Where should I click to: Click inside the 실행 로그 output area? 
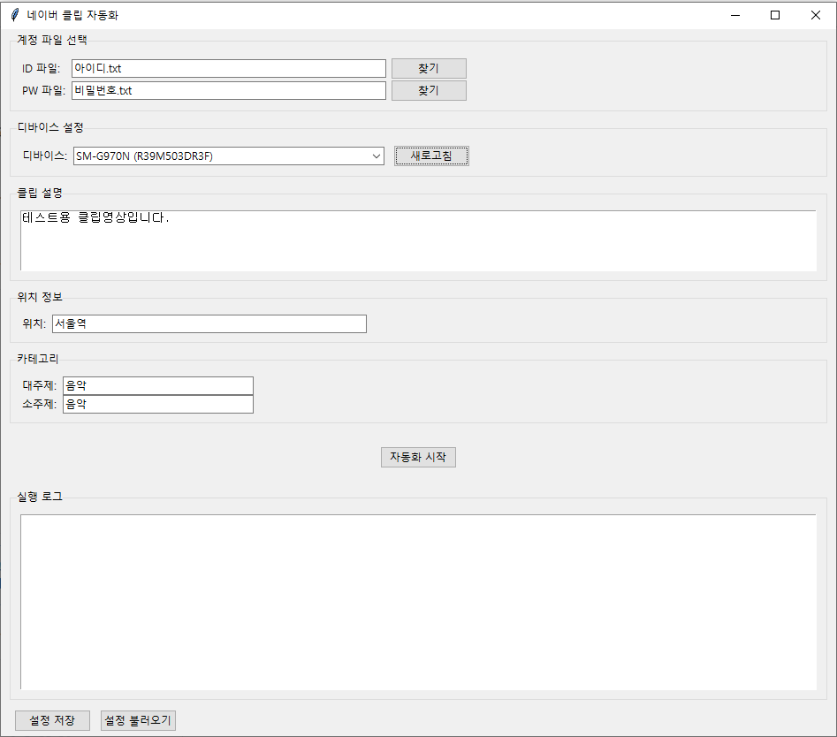click(x=417, y=601)
